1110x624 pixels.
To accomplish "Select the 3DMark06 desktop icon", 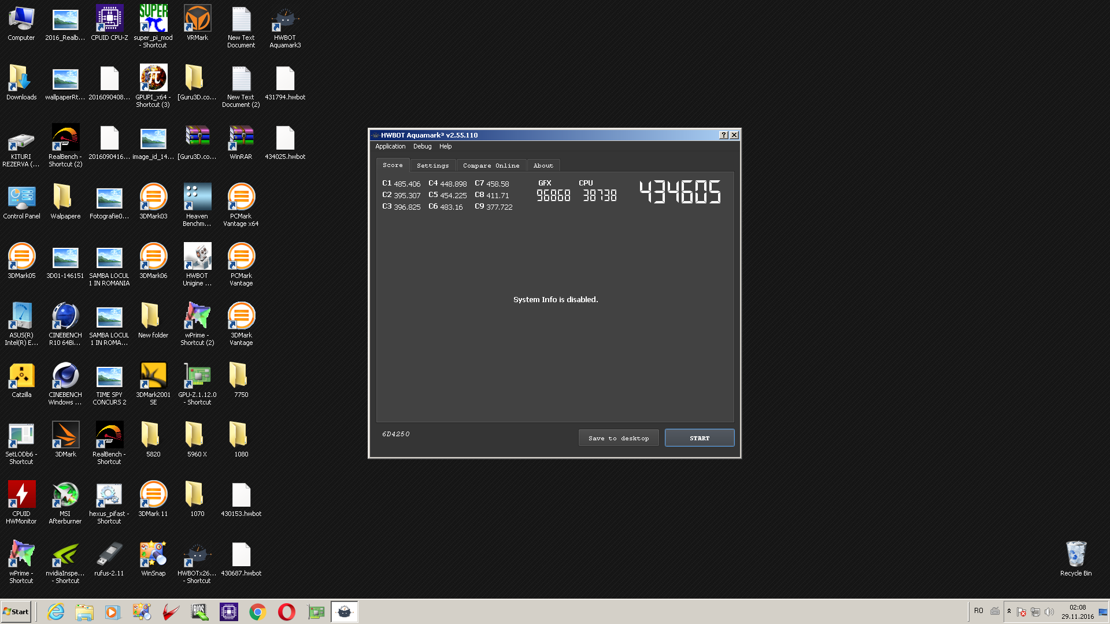I will [153, 261].
